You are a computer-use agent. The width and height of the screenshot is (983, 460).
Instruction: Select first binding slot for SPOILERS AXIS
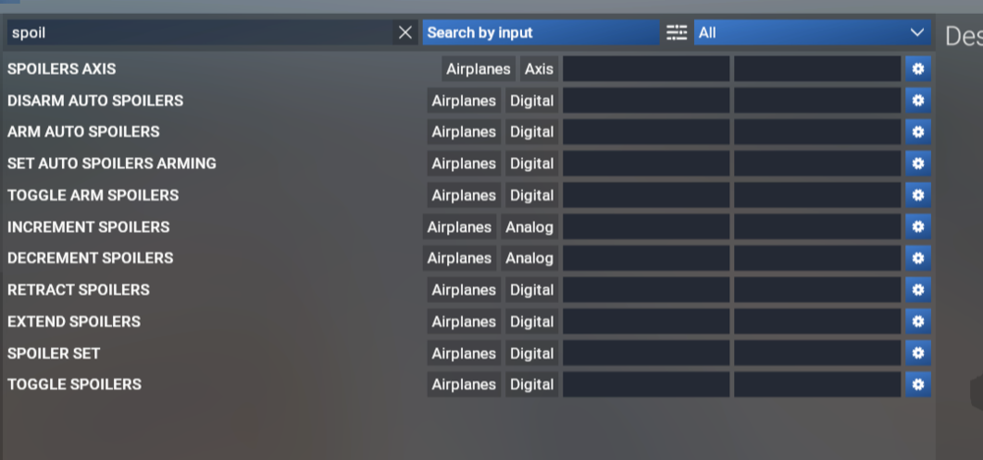pos(646,69)
